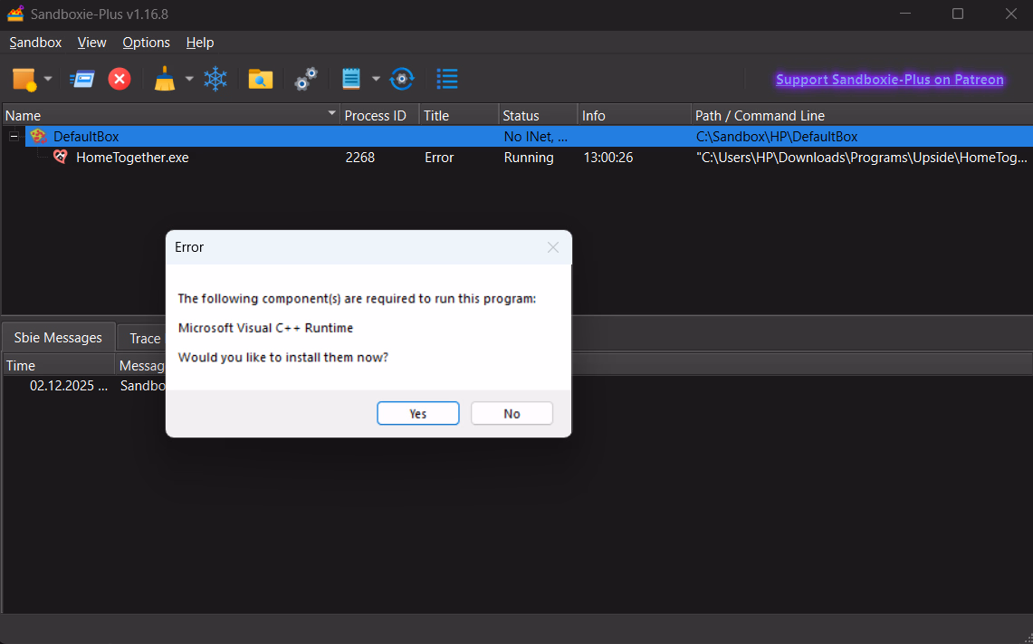This screenshot has width=1033, height=644.
Task: Collapse the DefaultBox tree node
Action: (x=14, y=137)
